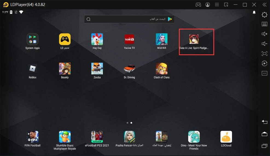Open keyboard mapping tool in sidebar
This screenshot has height=156, width=270.
tap(265, 24)
